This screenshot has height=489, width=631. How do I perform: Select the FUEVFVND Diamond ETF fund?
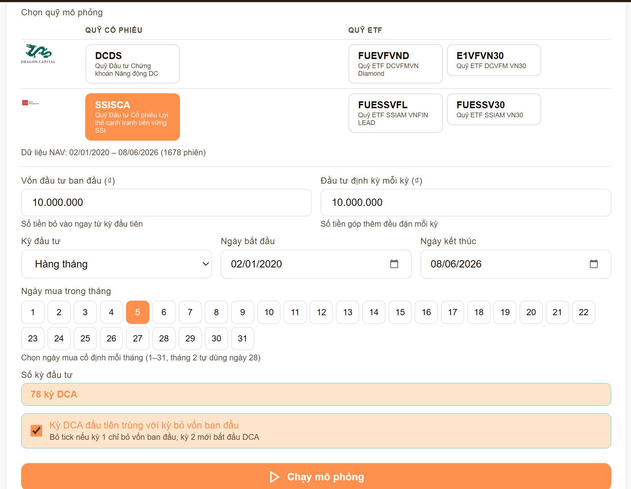[x=395, y=64]
